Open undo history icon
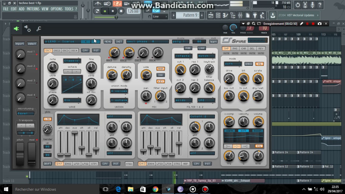The width and height of the screenshot is (345, 194). point(298,5)
